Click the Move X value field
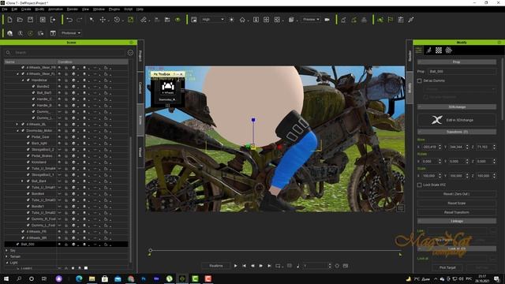The height and width of the screenshot is (284, 505). (x=429, y=147)
